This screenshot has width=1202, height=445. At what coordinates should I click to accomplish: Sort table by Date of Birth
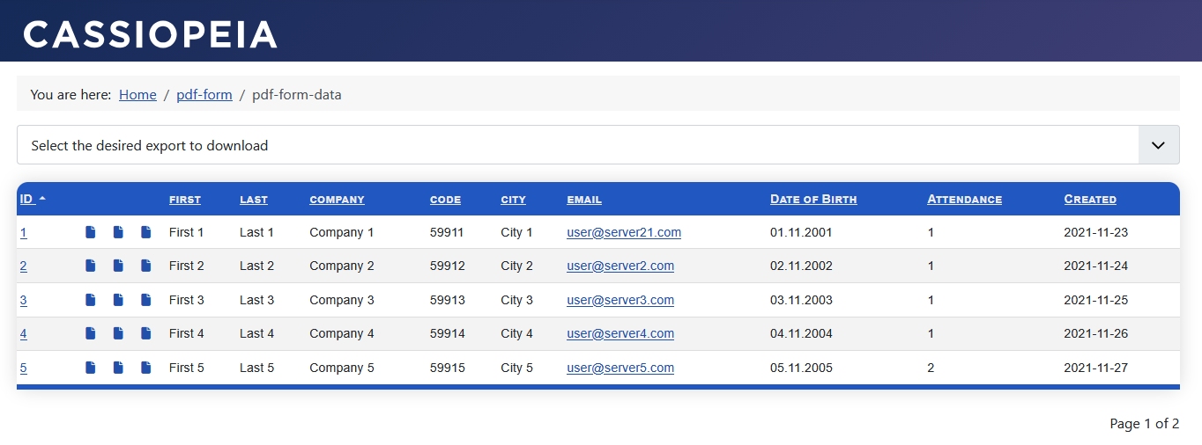(813, 200)
